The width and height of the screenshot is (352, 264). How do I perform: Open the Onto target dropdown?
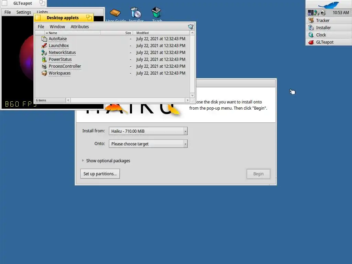pos(148,144)
